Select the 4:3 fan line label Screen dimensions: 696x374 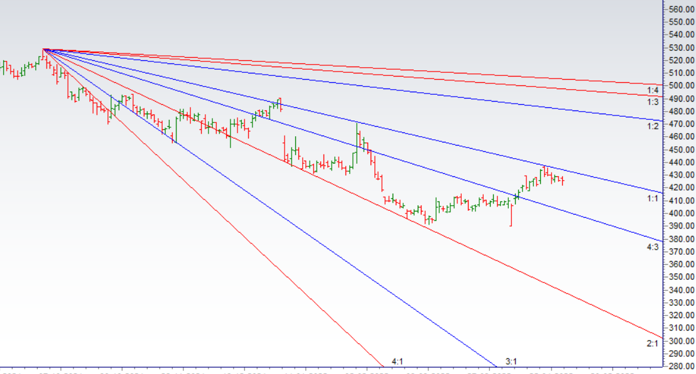652,247
